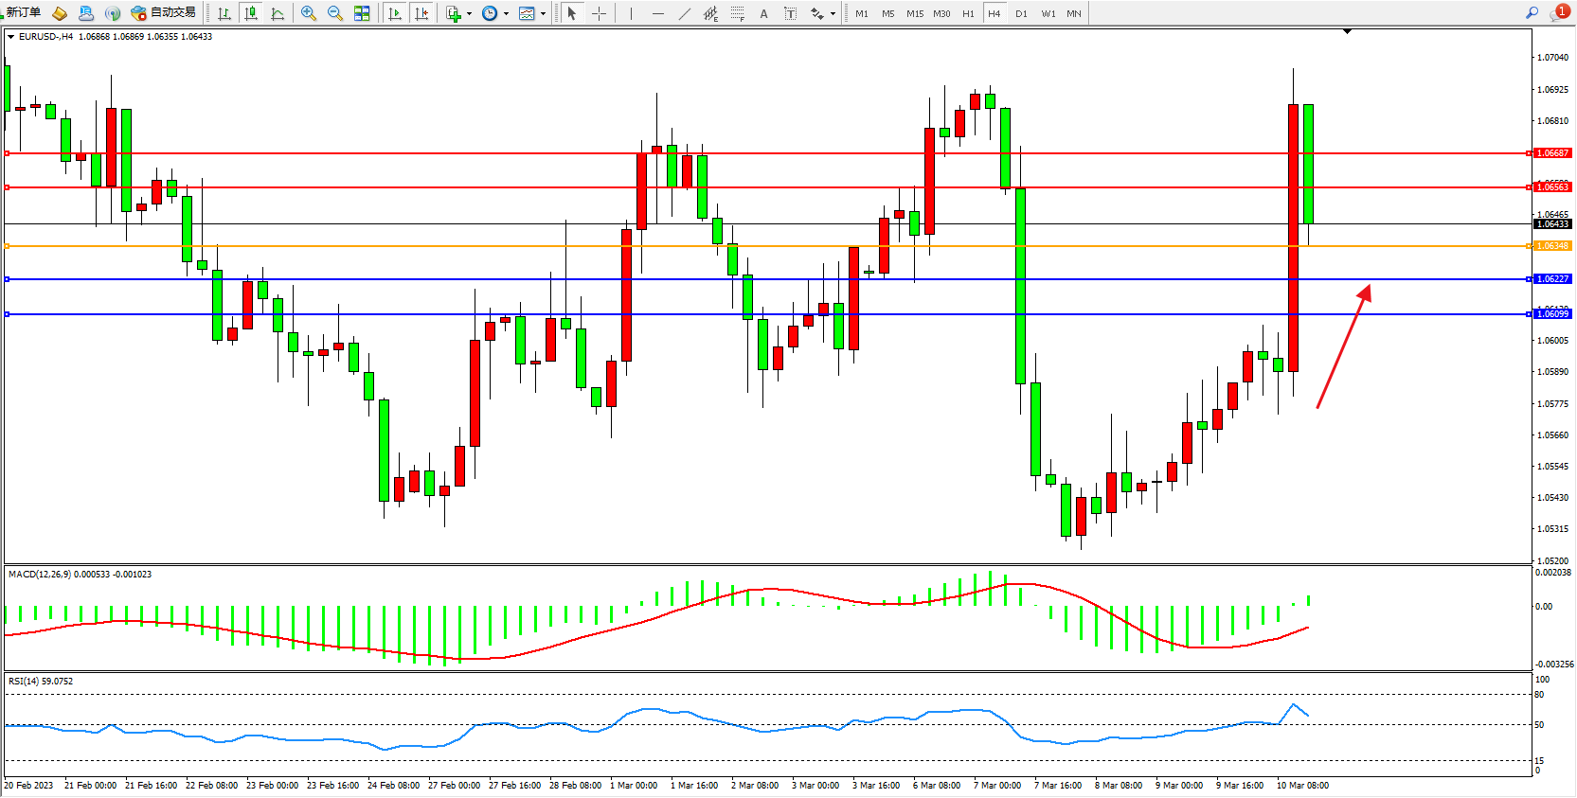
Task: Switch to the M15 timeframe
Action: click(x=914, y=13)
